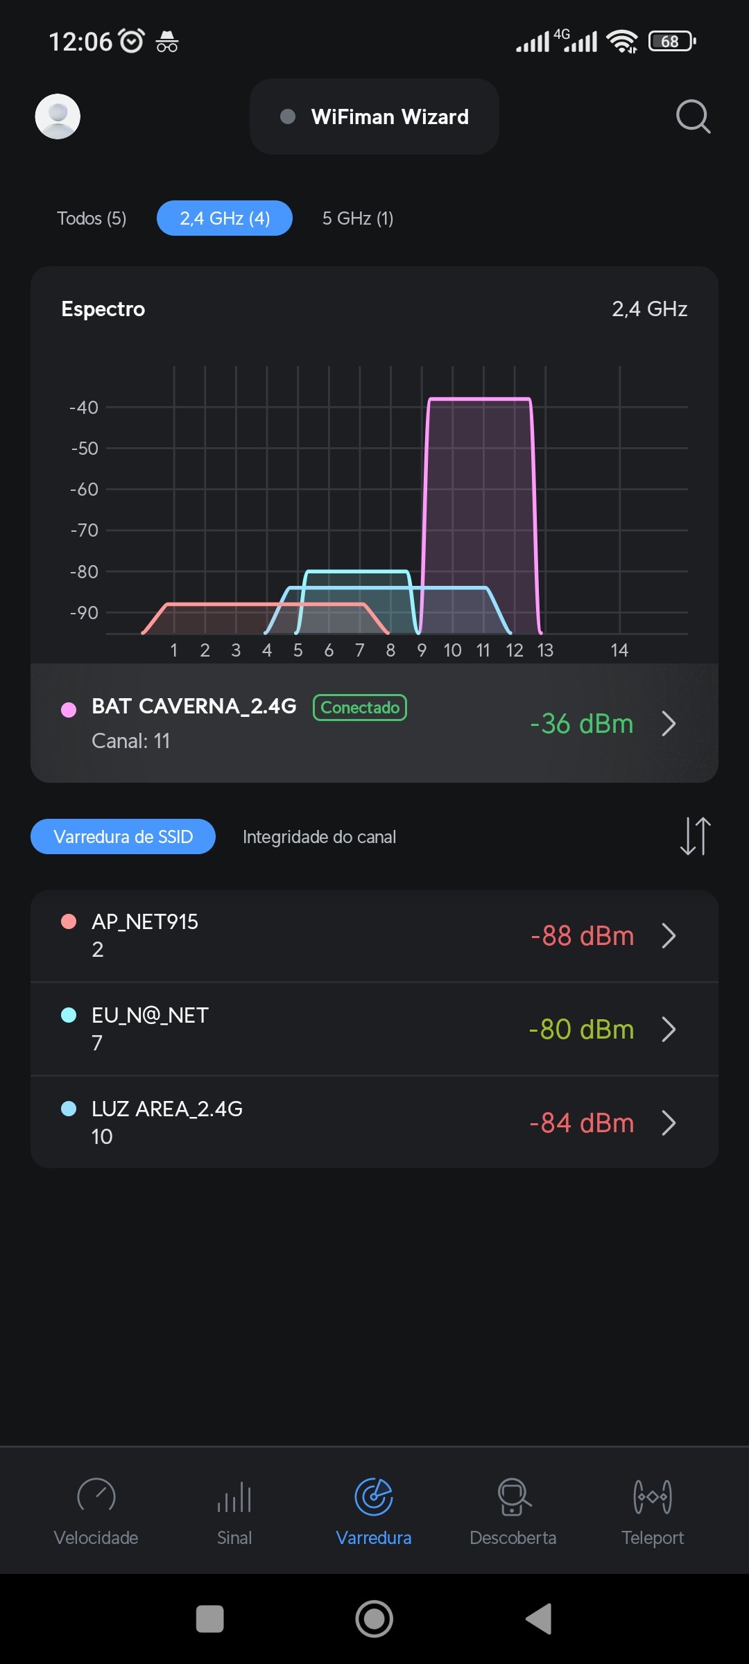Select the Varredura de SSID tab
The height and width of the screenshot is (1664, 749).
point(123,837)
